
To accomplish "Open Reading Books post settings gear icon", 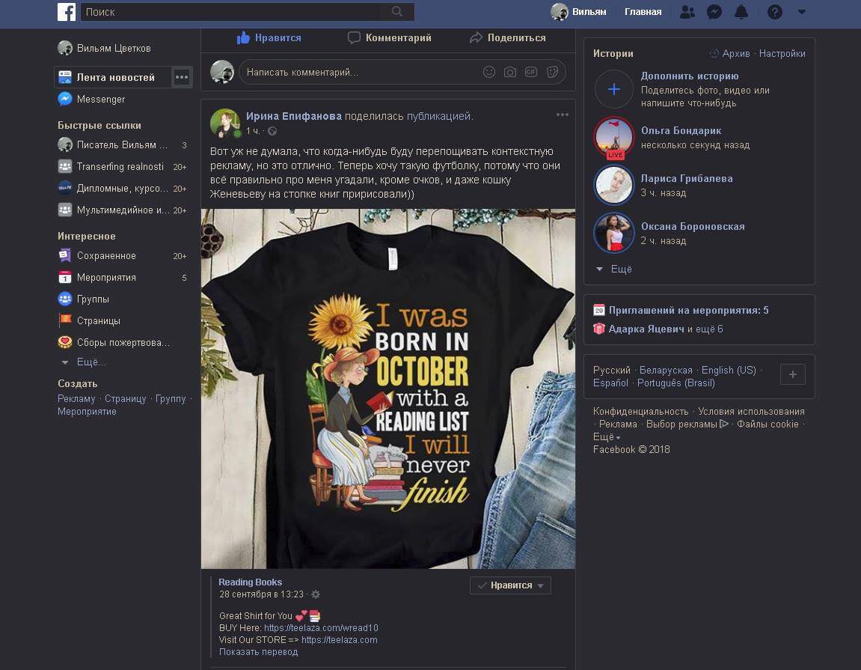I will point(316,594).
